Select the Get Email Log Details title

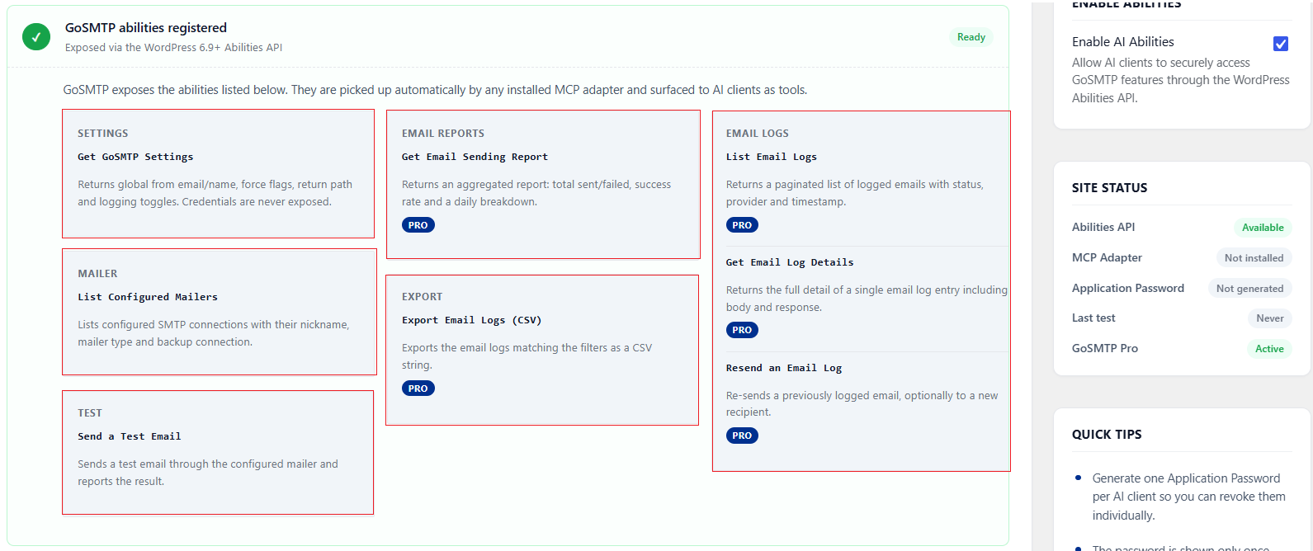790,262
